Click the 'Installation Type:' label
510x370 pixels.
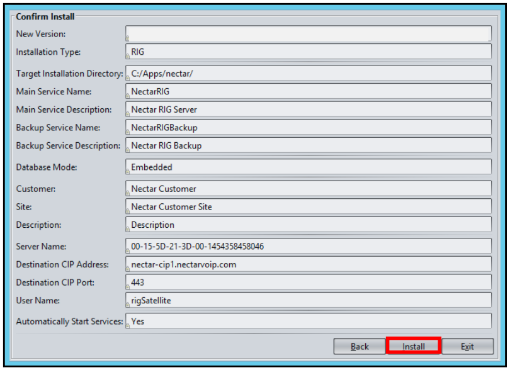(x=48, y=52)
